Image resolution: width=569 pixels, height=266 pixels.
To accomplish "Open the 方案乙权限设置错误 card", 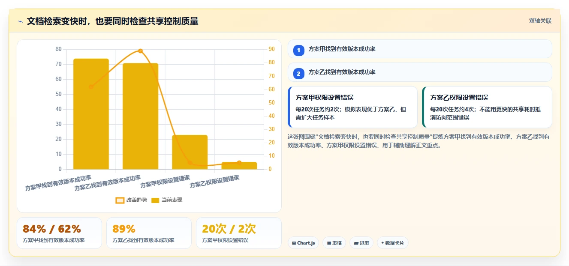I will click(487, 107).
